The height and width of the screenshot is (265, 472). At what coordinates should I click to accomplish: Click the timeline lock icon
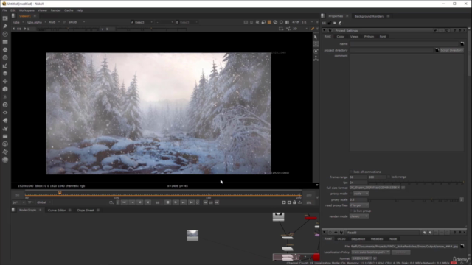coord(294,203)
